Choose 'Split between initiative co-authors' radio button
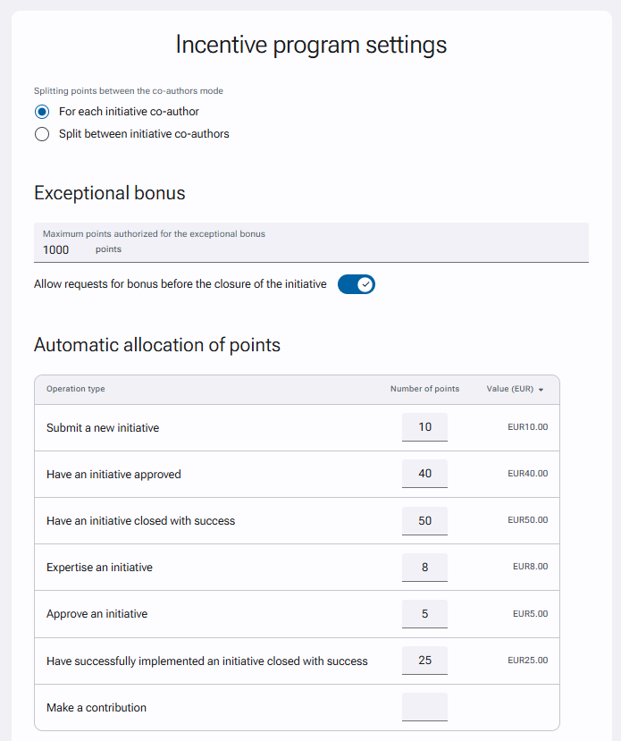The height and width of the screenshot is (741, 621). tap(42, 134)
